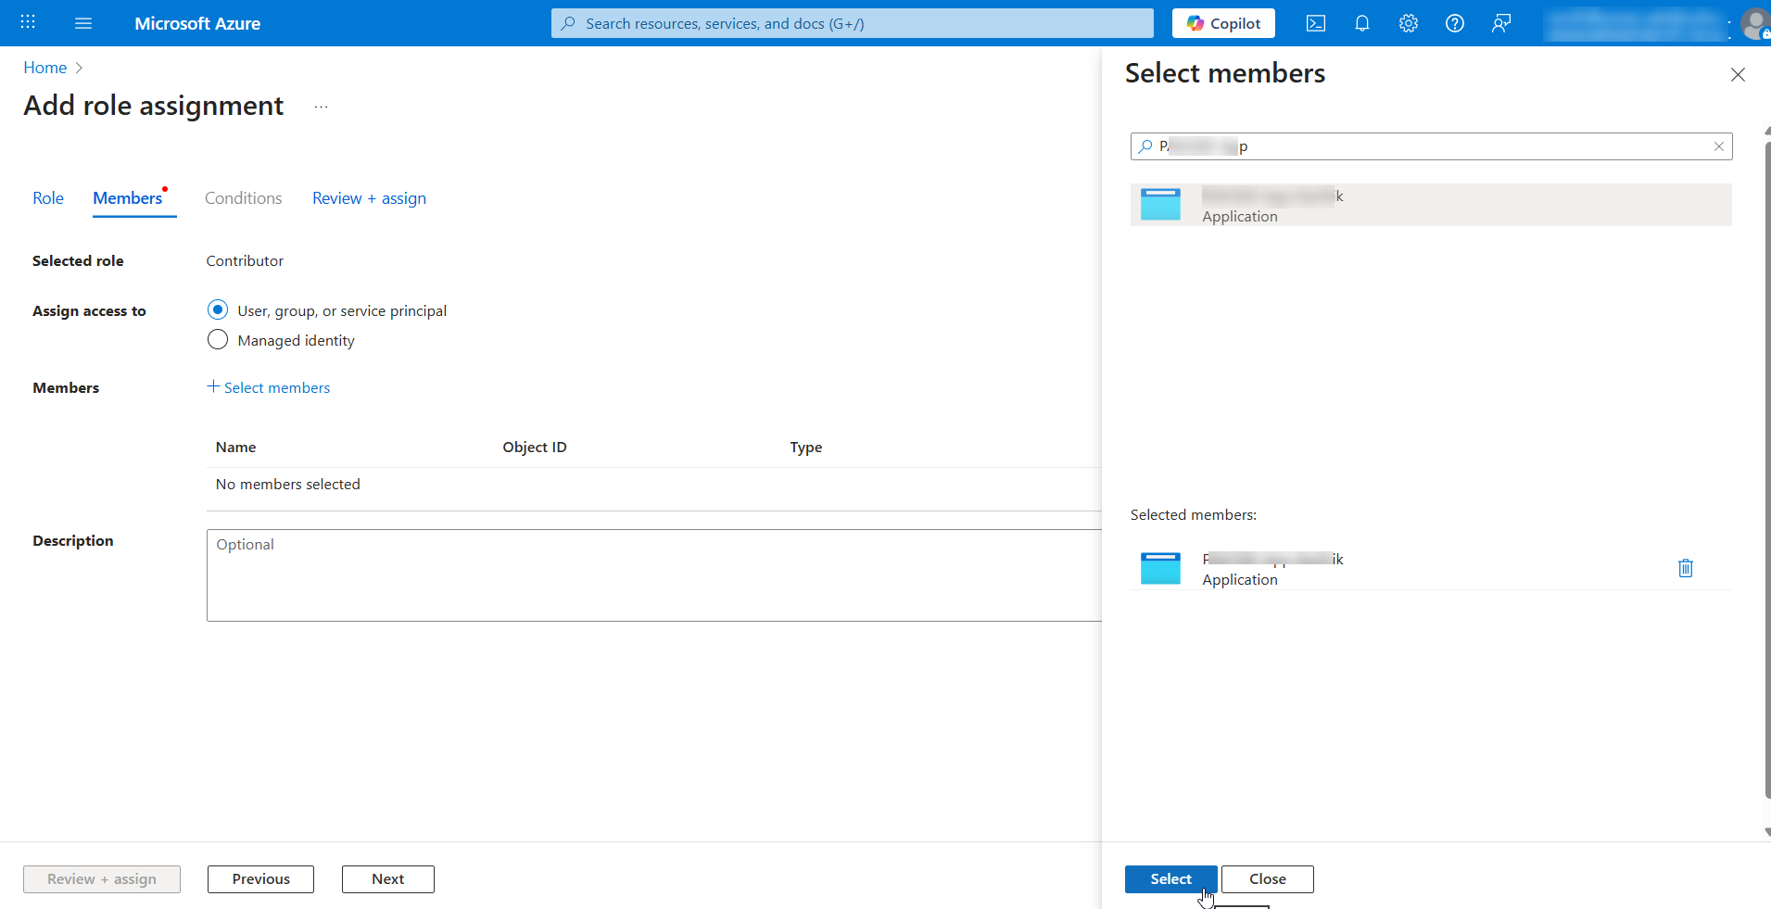
Task: Confirm members with the Select button
Action: coord(1170,878)
